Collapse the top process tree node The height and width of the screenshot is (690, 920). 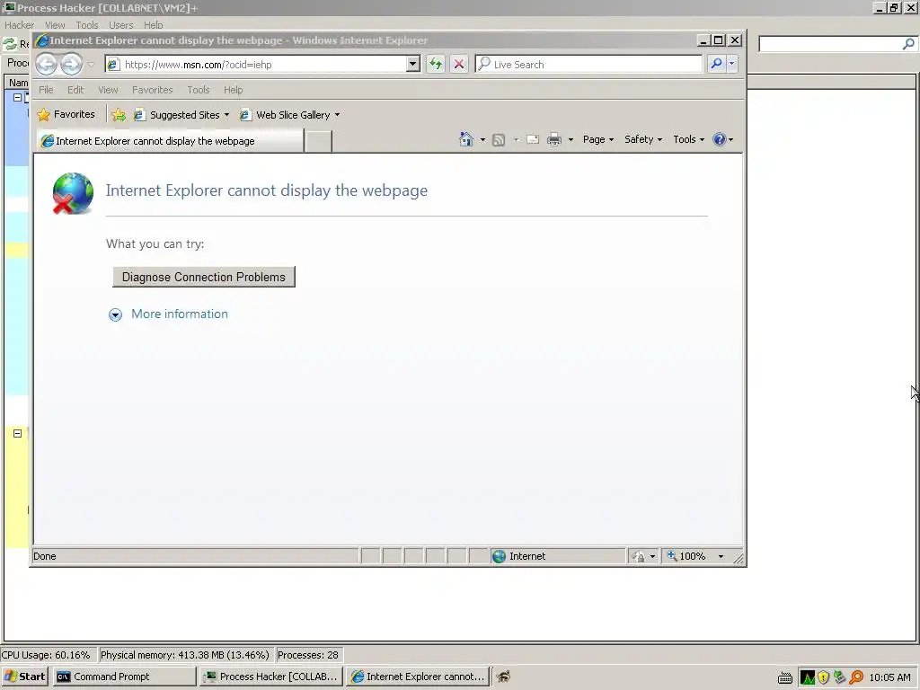[18, 97]
